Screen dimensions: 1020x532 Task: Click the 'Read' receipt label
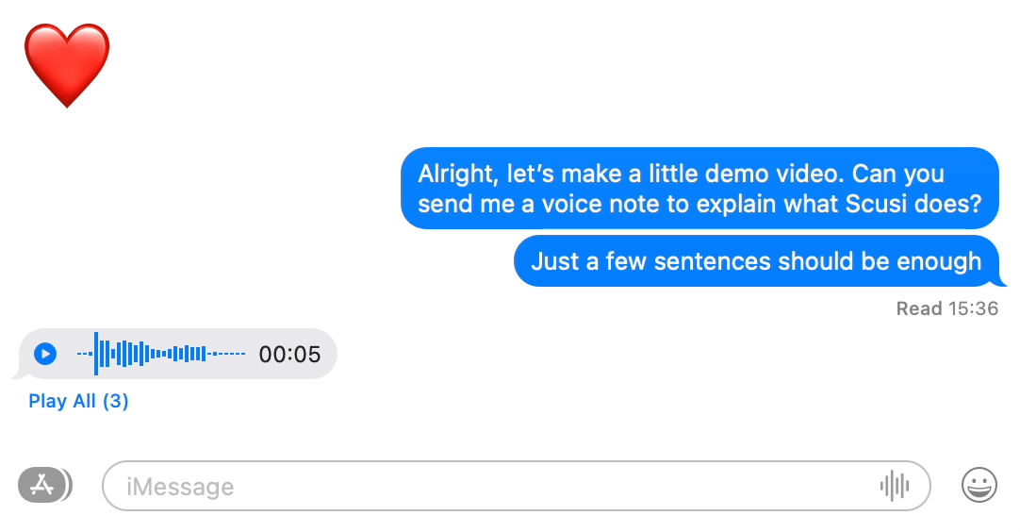click(x=918, y=308)
